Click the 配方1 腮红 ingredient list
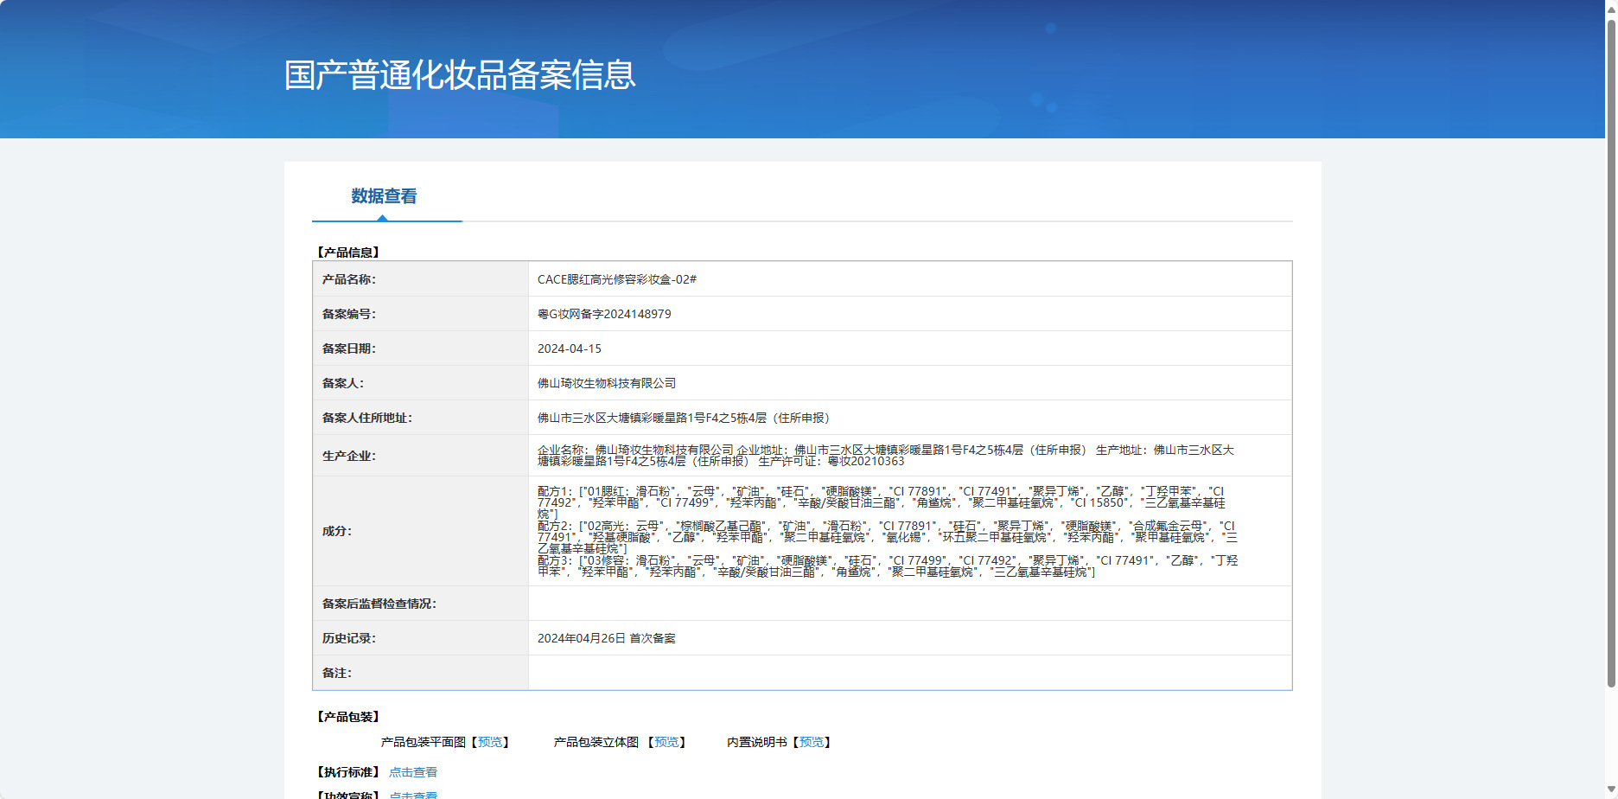1618x799 pixels. (882, 502)
